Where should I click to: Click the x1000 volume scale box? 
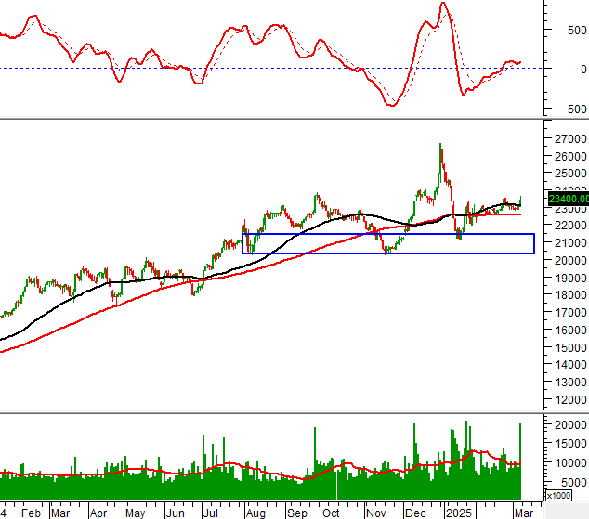point(558,496)
